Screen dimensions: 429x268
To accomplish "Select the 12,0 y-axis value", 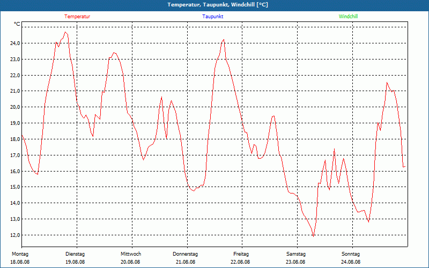I will click(x=15, y=235).
